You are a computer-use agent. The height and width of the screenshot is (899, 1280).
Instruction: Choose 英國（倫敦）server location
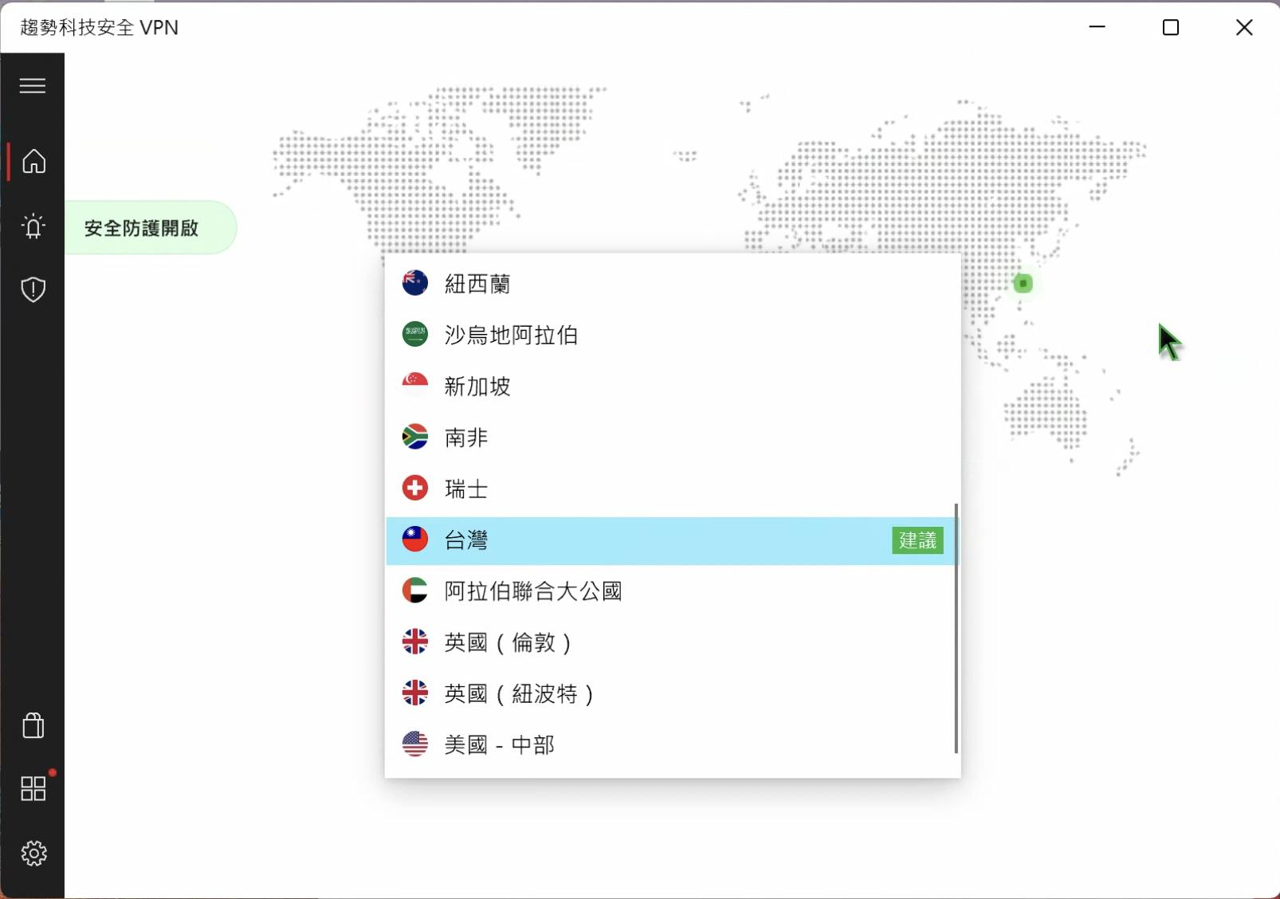[x=670, y=642]
